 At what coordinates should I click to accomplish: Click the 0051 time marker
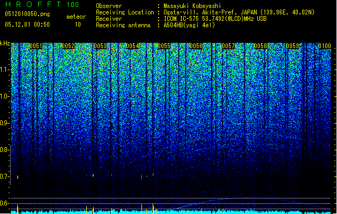pyautogui.click(x=36, y=46)
